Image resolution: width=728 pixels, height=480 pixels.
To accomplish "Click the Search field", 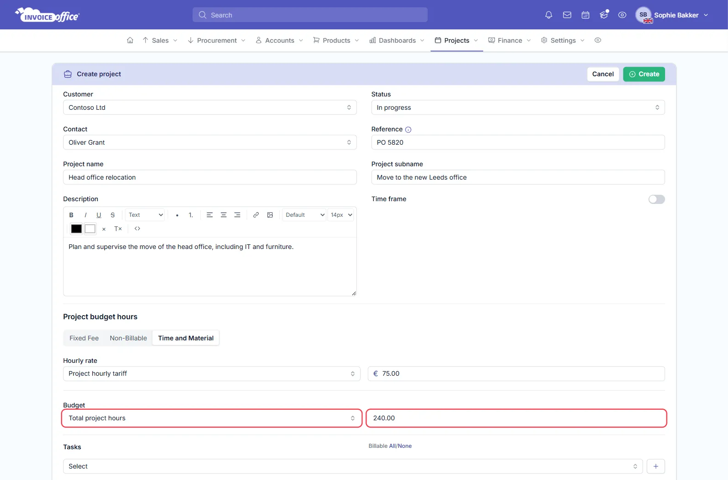I will click(x=310, y=15).
